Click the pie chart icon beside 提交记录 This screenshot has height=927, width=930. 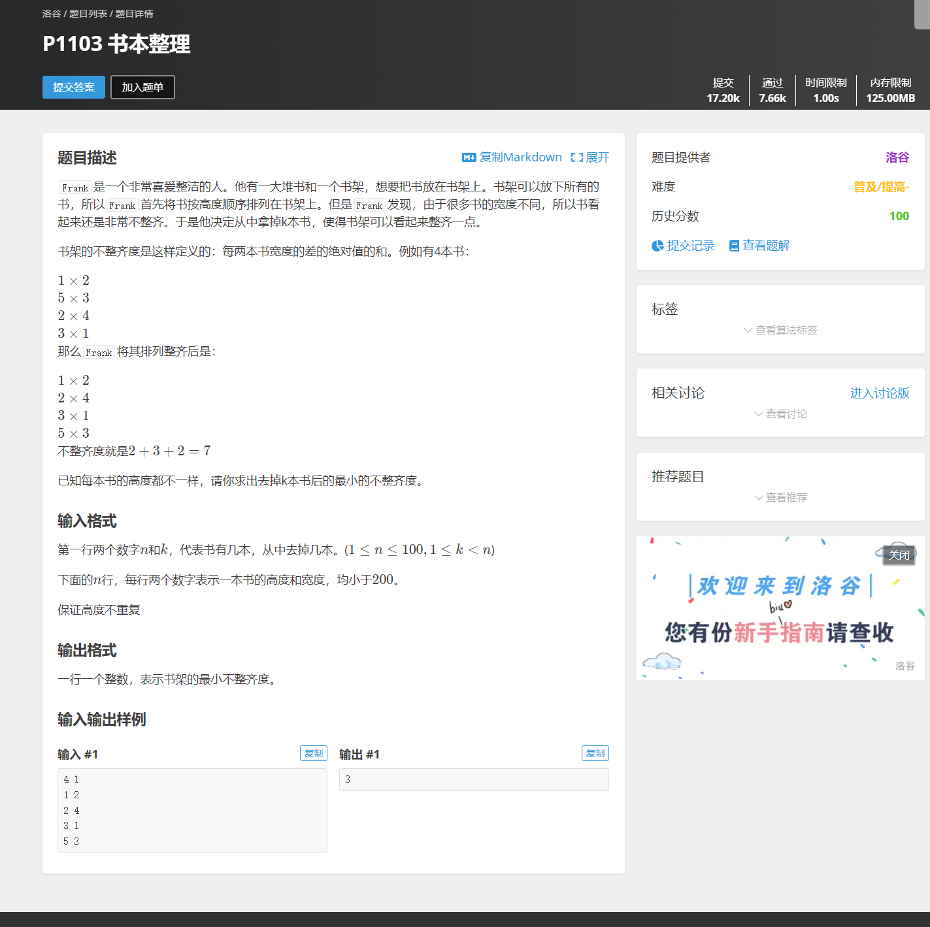(x=657, y=246)
